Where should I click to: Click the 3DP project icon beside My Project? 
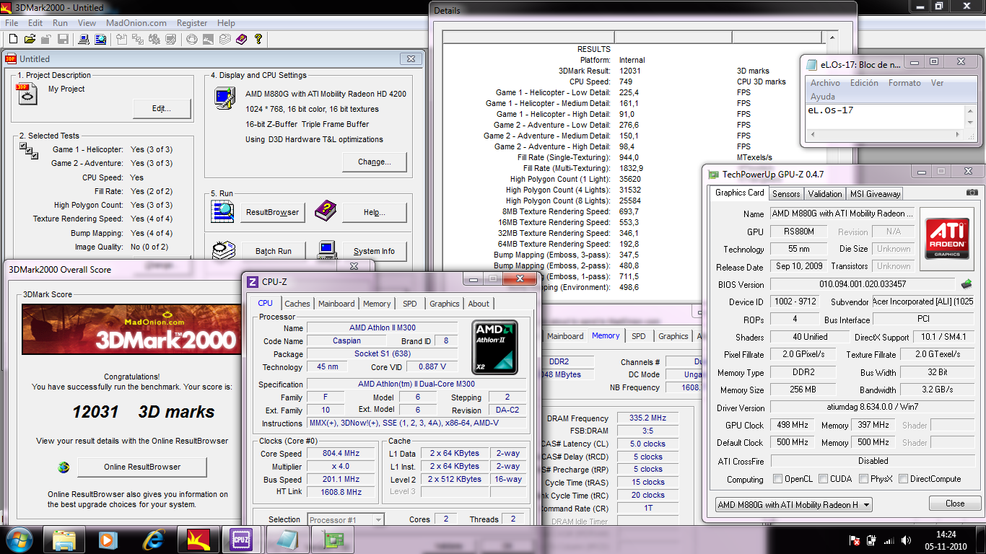pos(27,94)
